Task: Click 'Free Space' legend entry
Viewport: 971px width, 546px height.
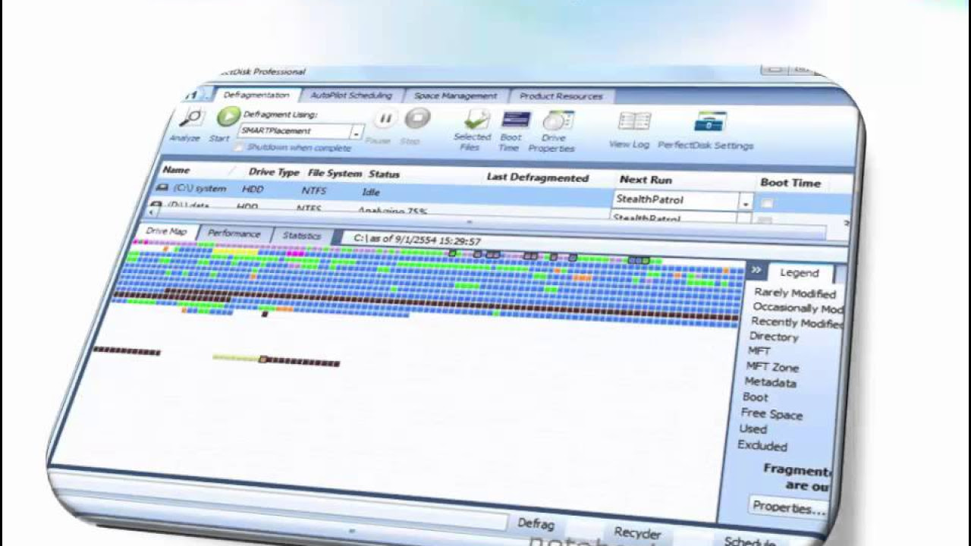Action: point(771,414)
